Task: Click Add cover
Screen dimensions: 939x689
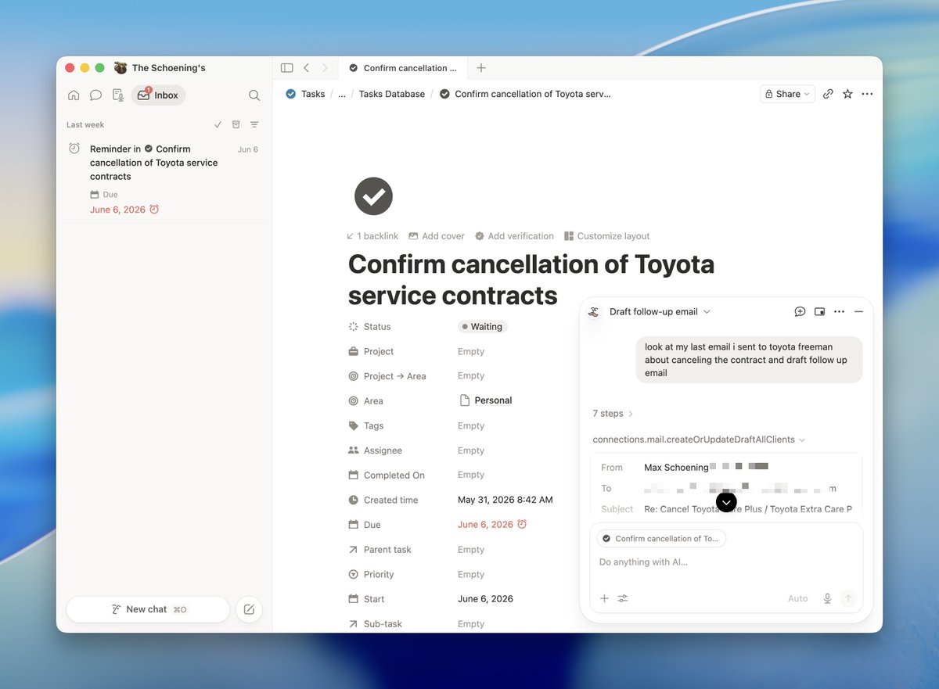Action: [x=437, y=236]
